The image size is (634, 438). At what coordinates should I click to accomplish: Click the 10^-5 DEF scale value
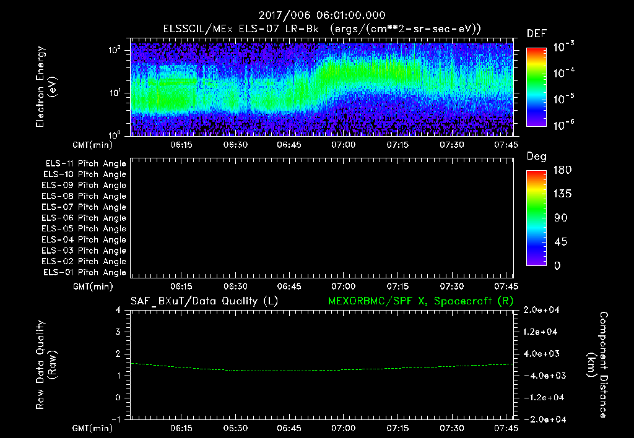563,98
